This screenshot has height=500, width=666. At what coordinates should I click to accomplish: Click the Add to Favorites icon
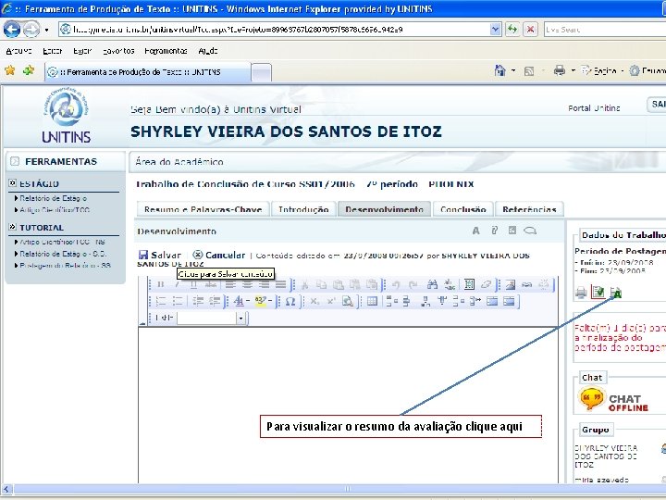tap(29, 70)
